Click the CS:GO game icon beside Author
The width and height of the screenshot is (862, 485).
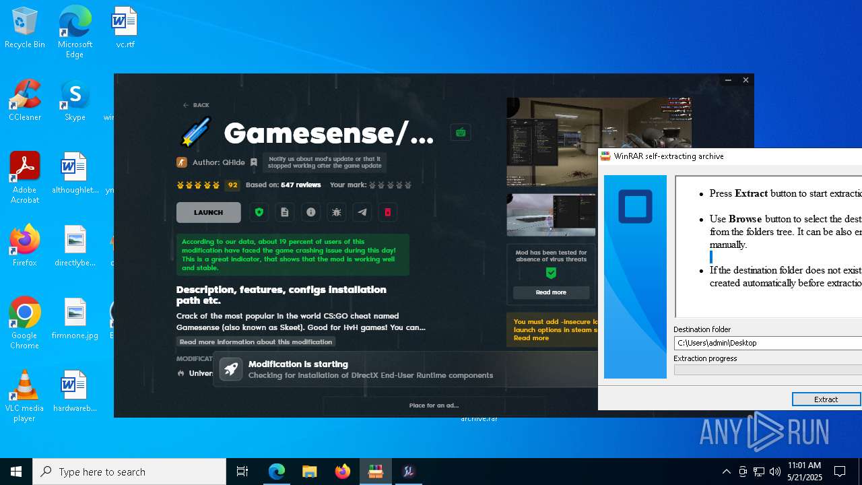click(x=182, y=162)
